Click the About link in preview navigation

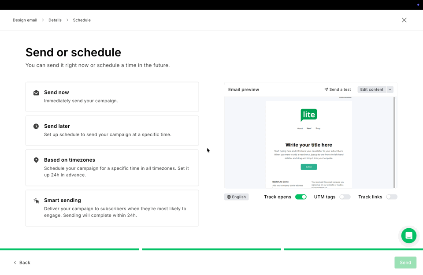point(300,128)
